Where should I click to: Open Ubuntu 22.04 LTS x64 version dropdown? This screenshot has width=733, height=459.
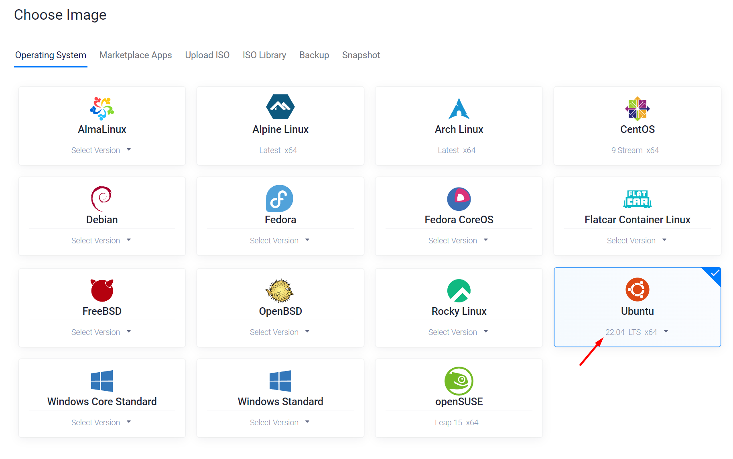tap(637, 332)
